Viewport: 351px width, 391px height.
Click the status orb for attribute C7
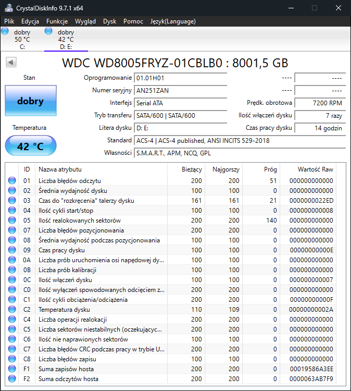point(12,349)
